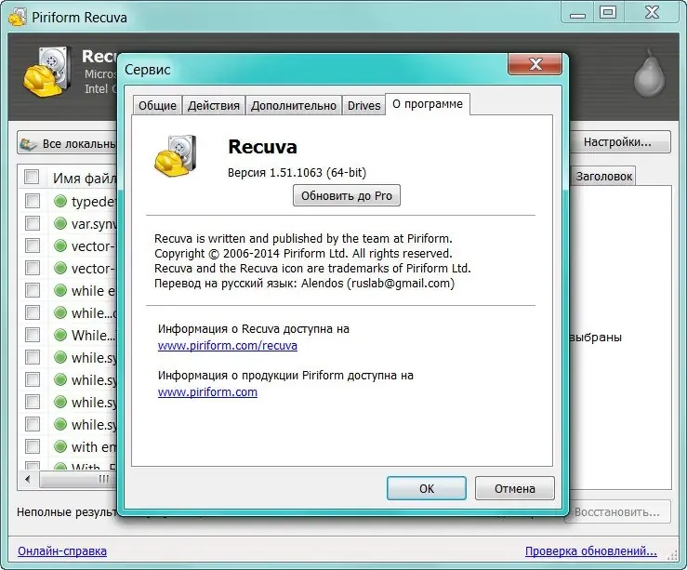
Task: Maximize the Piriform Recuva window
Action: pos(608,12)
